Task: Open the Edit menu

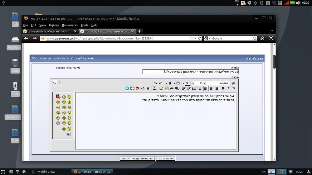Action: tap(33, 25)
